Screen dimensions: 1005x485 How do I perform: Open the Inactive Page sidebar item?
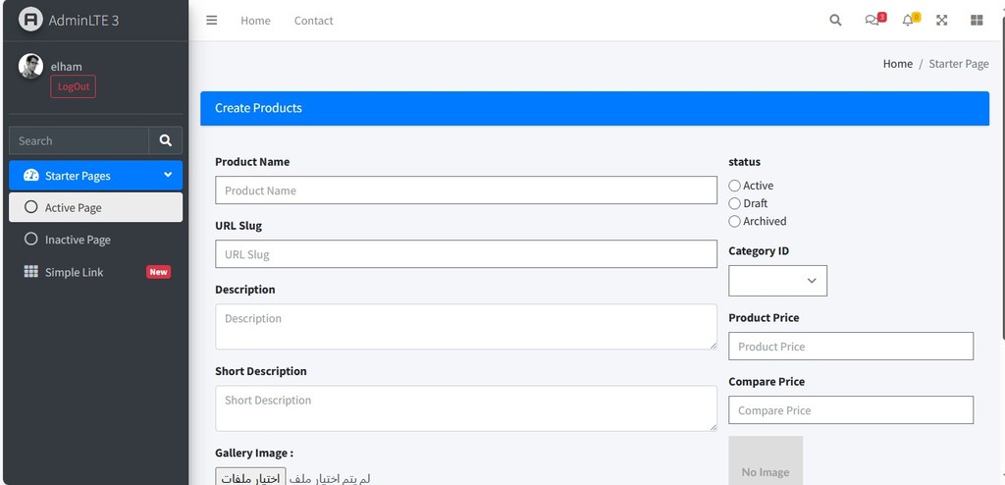click(x=95, y=240)
